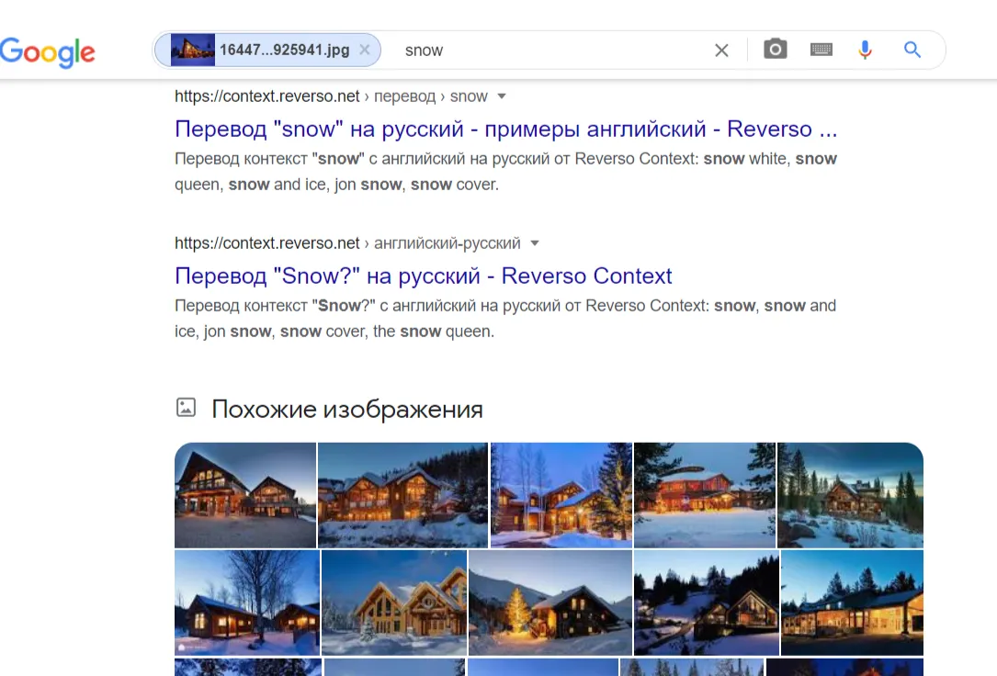Open last second-row image of long lit house
The width and height of the screenshot is (997, 676).
point(852,603)
